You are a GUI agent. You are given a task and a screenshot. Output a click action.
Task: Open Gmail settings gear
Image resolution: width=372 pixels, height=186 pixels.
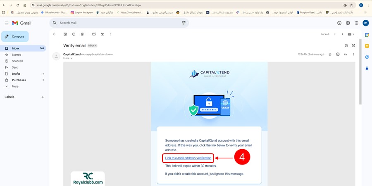pos(348,23)
